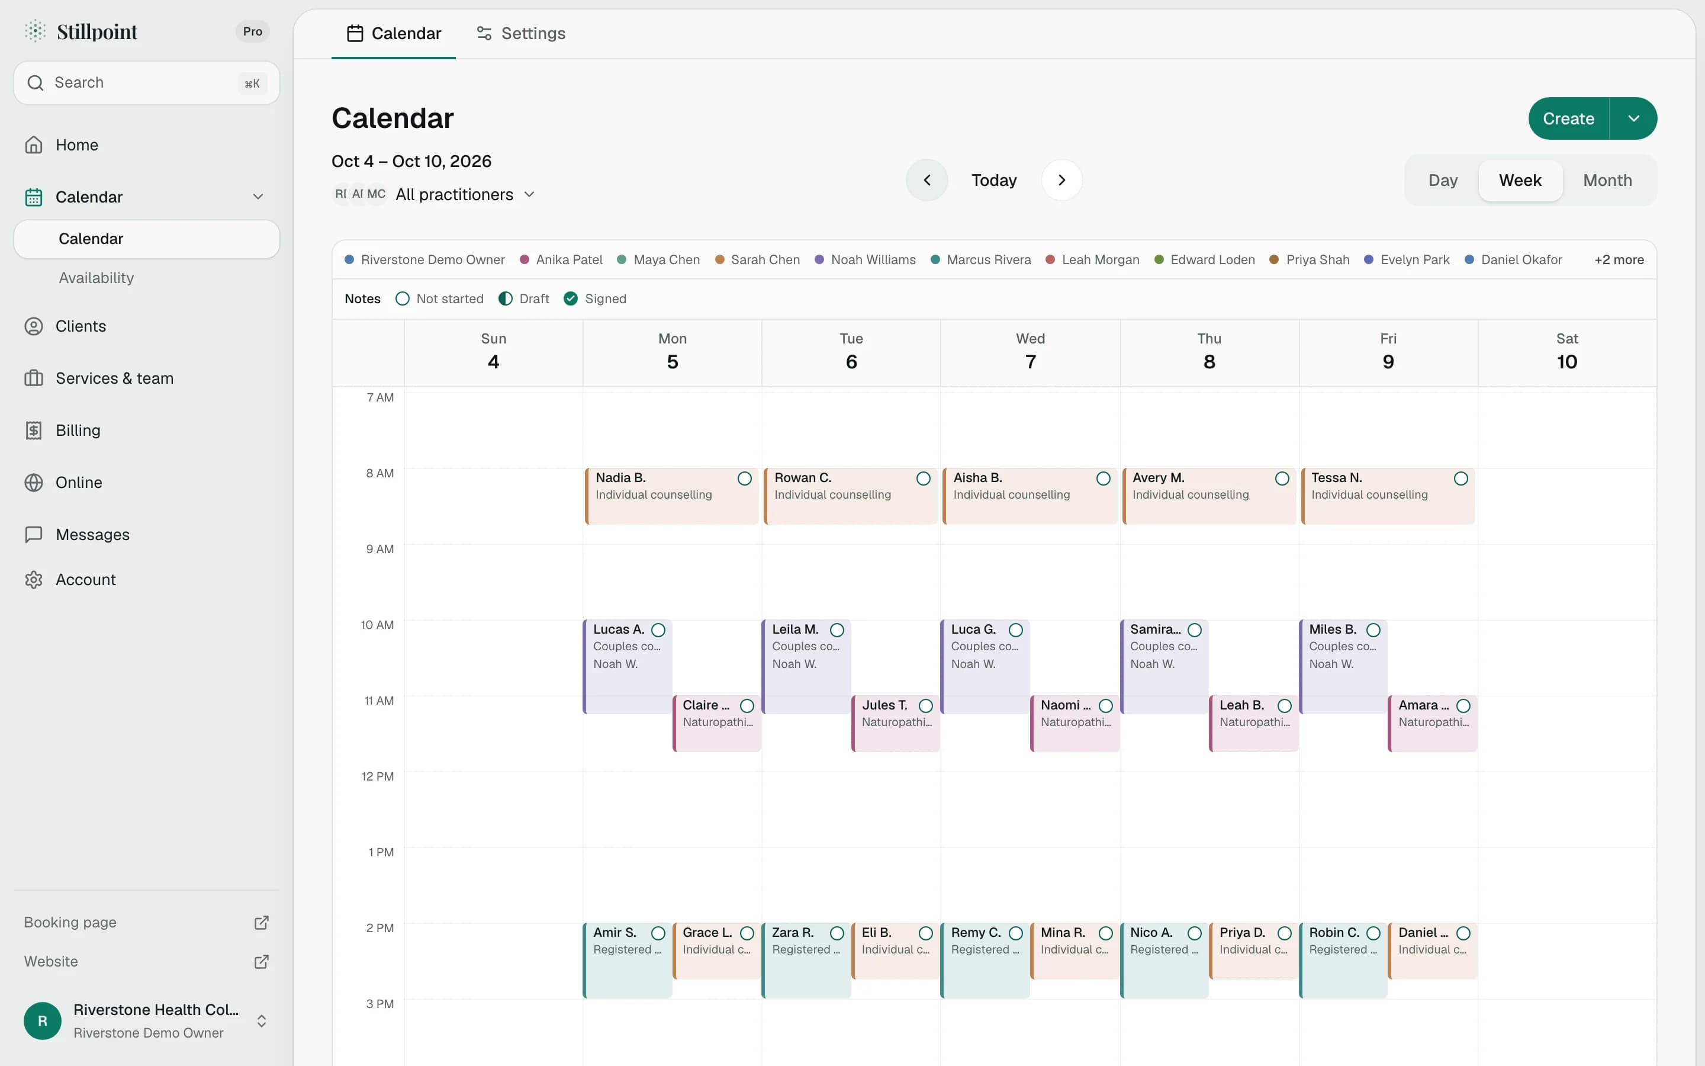Click the Create button
Screen dimensions: 1705x1066
tap(1568, 118)
